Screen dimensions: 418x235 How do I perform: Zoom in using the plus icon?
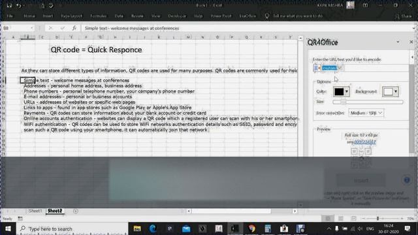[402, 219]
